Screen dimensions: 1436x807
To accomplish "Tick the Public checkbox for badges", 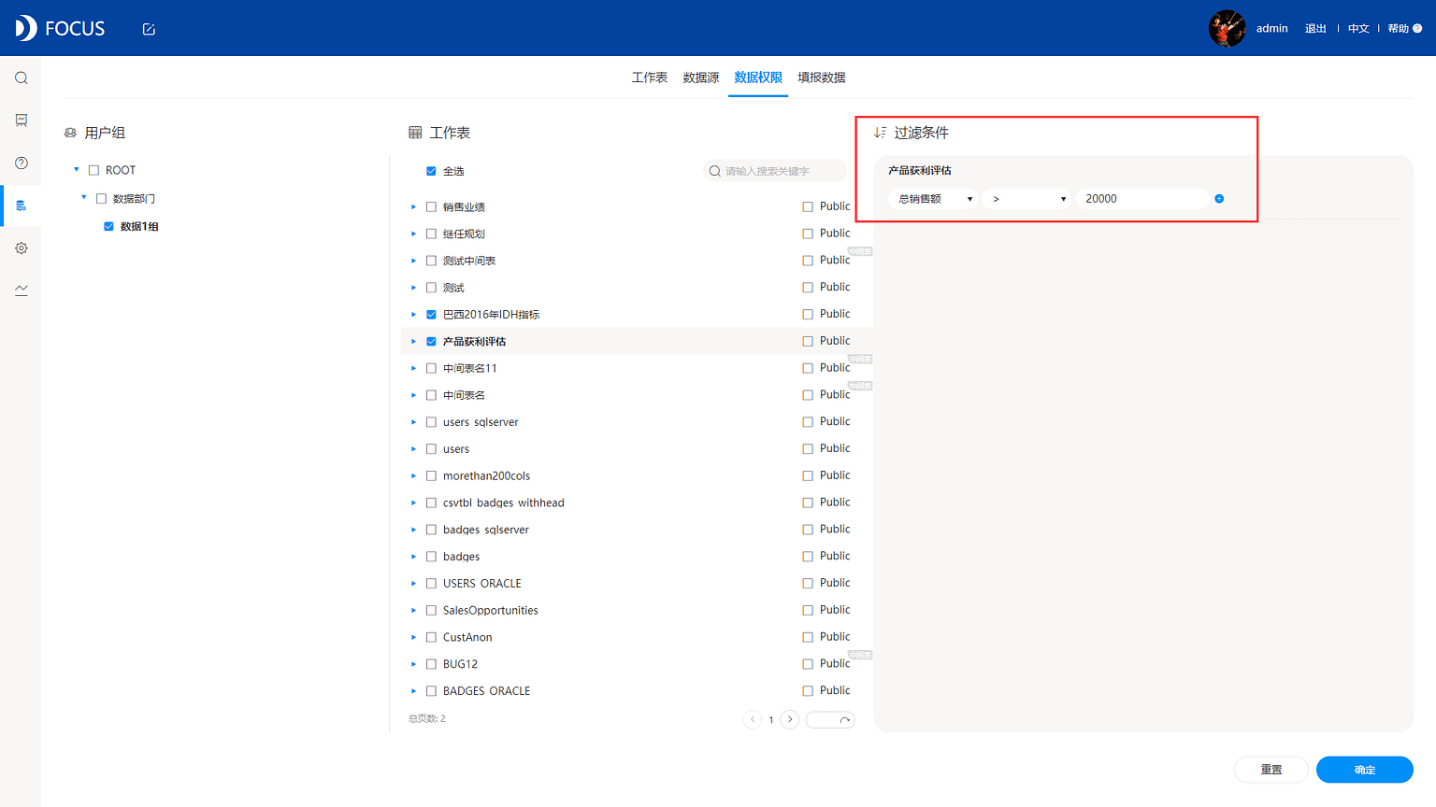I will click(x=808, y=557).
